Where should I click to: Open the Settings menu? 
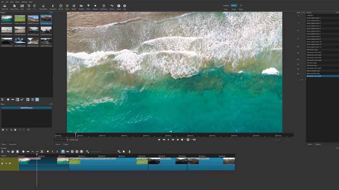pyautogui.click(x=24, y=2)
